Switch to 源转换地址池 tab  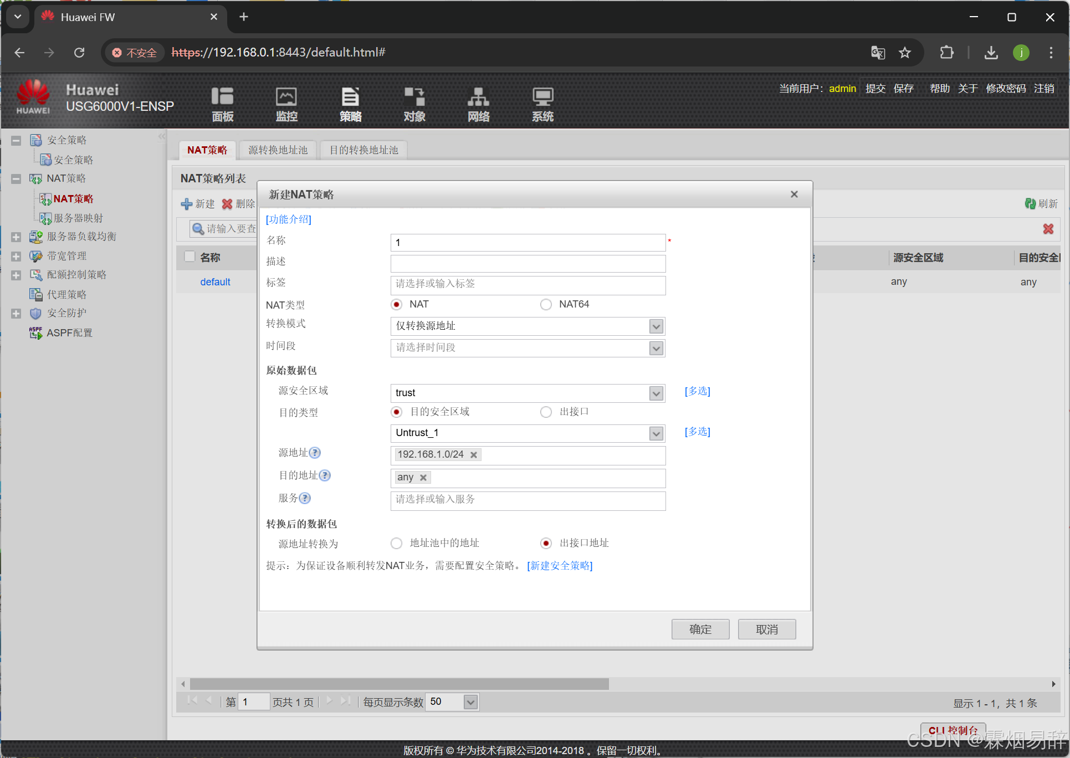[278, 150]
